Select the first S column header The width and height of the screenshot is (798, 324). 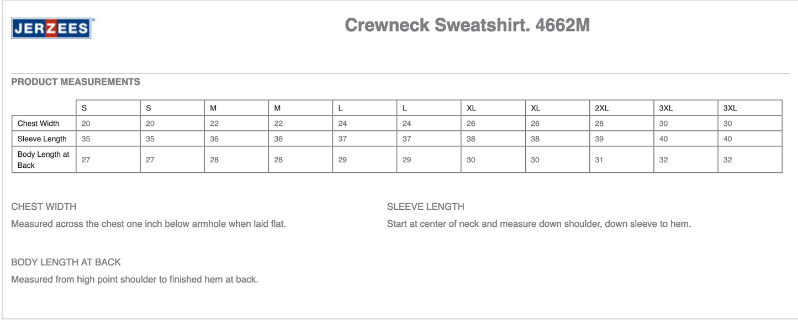84,108
